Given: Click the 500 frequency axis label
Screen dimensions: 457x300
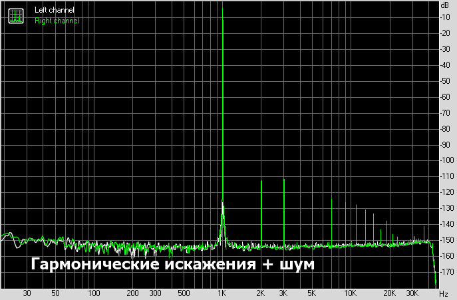Looking at the screenshot, I should point(184,293).
